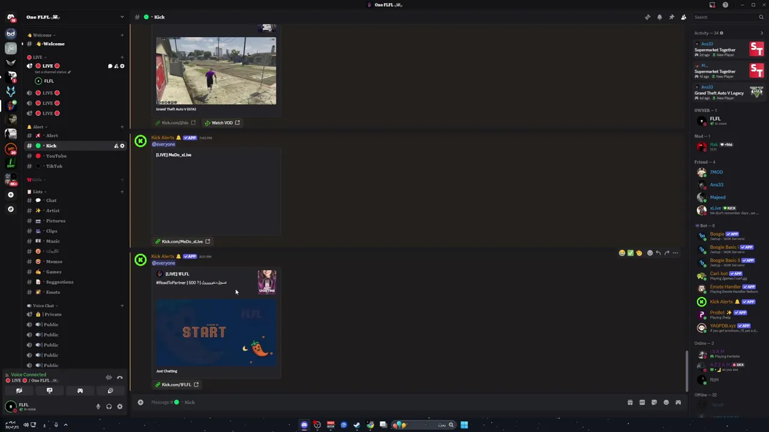Toggle the member list icon
The height and width of the screenshot is (432, 769).
[x=684, y=17]
